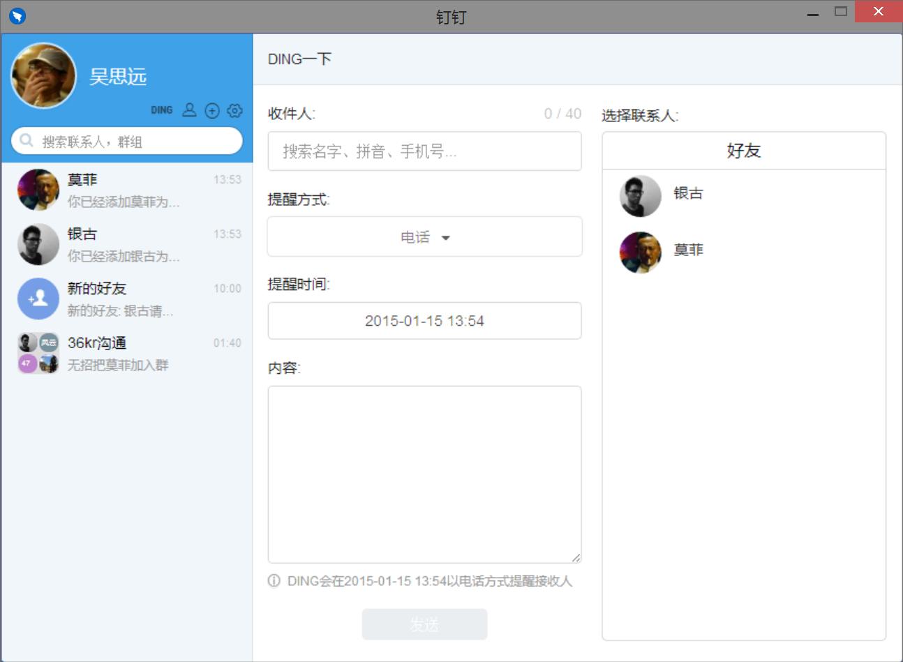Viewport: 903px width, 662px height.
Task: Click the 新的好友 blue add-friend icon
Action: click(x=38, y=299)
